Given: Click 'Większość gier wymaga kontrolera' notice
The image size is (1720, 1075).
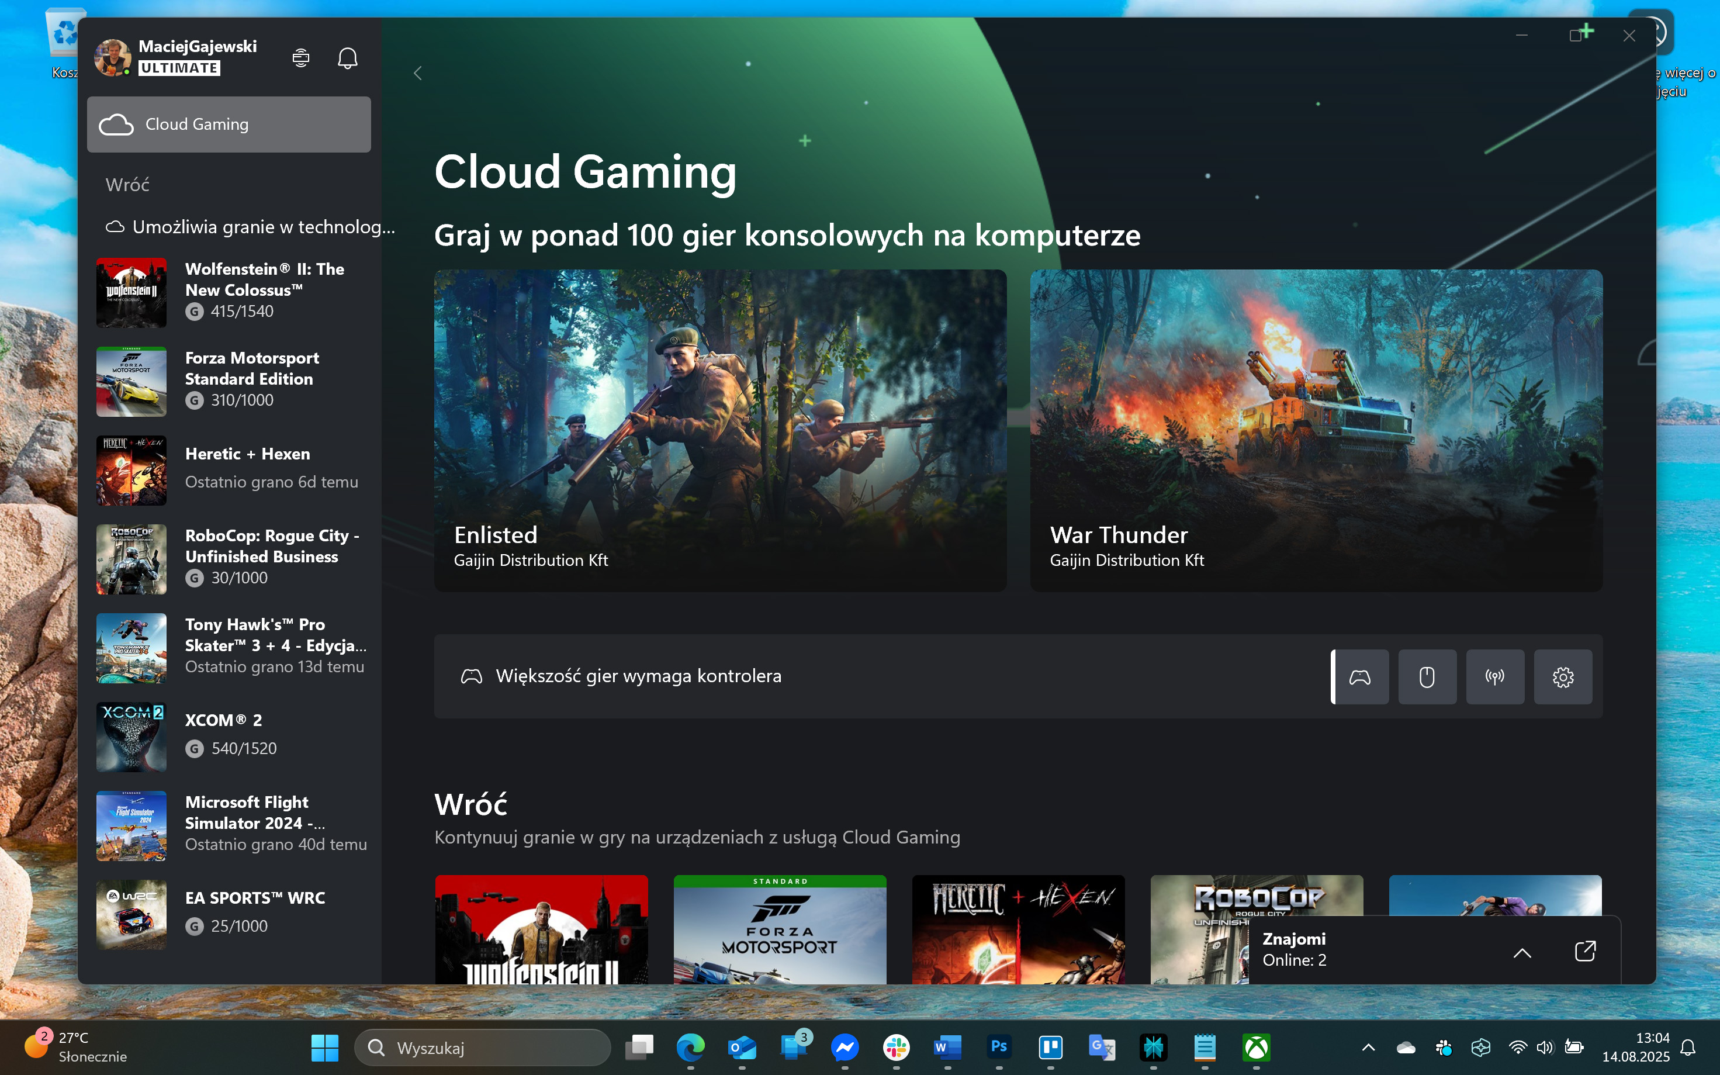Looking at the screenshot, I should (x=638, y=676).
